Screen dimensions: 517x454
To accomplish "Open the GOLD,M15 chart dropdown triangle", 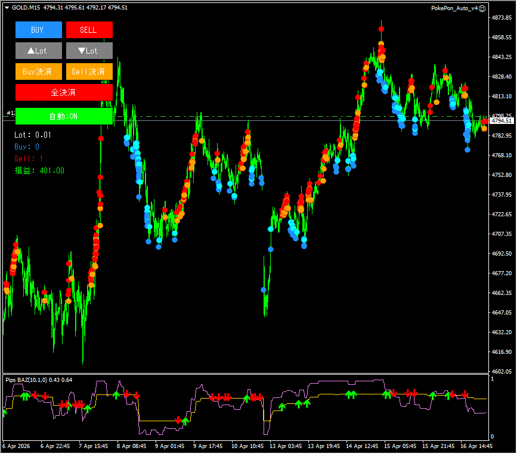I will point(7,7).
